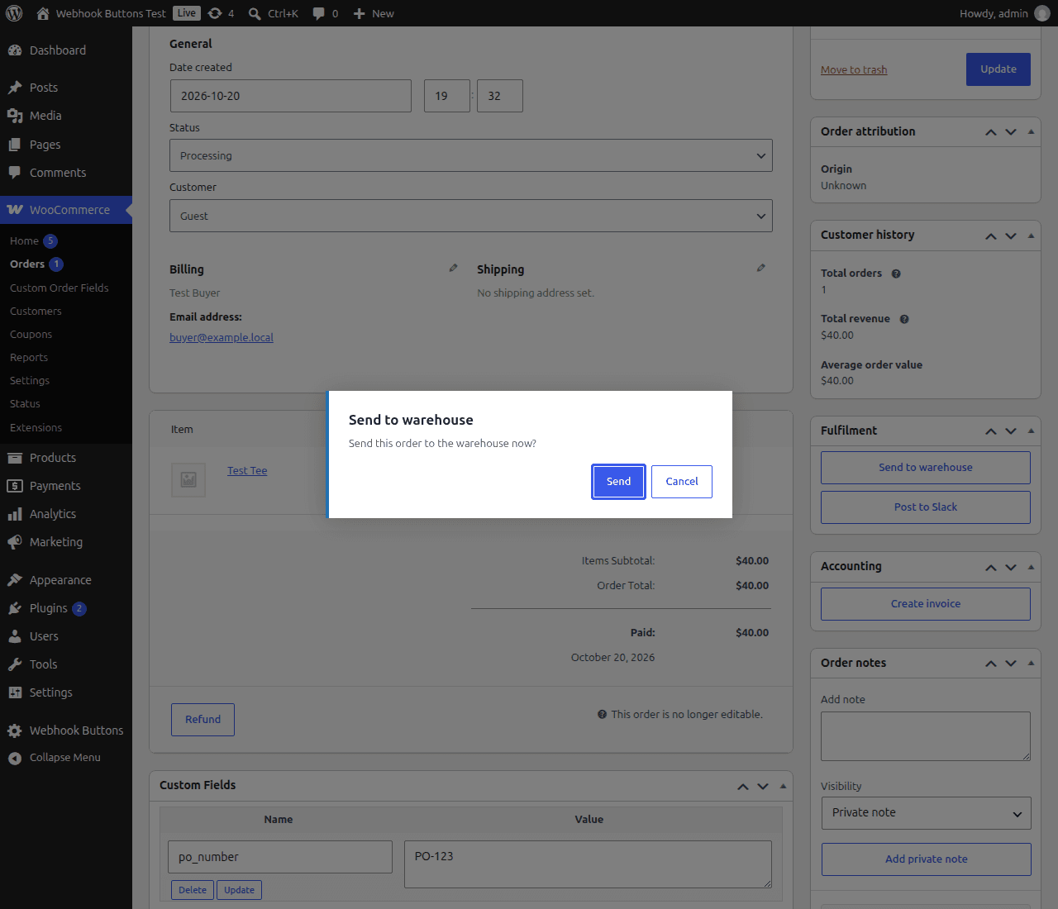Click the Add note text area
This screenshot has height=909, width=1058.
coord(926,736)
